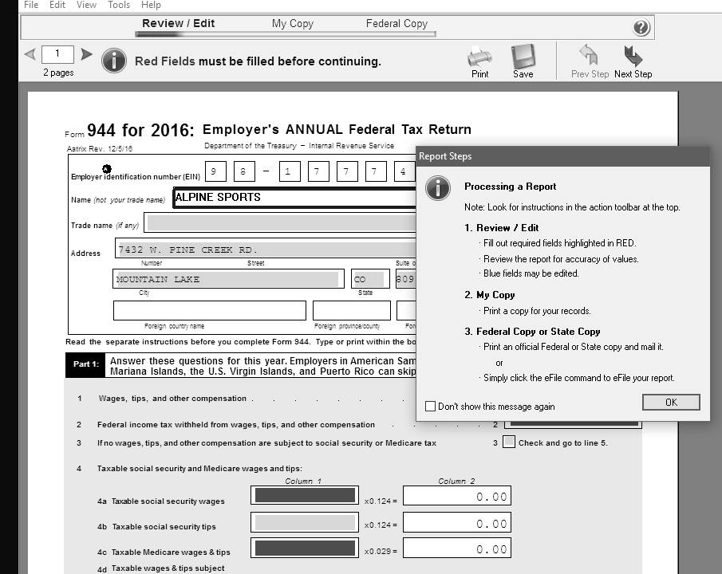The image size is (722, 574).
Task: Open the help question mark icon
Action: point(641,28)
